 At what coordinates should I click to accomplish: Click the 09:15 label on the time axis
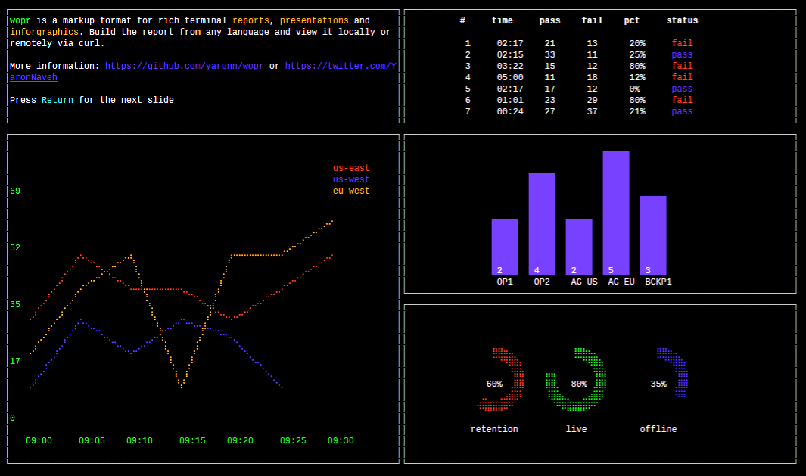192,440
